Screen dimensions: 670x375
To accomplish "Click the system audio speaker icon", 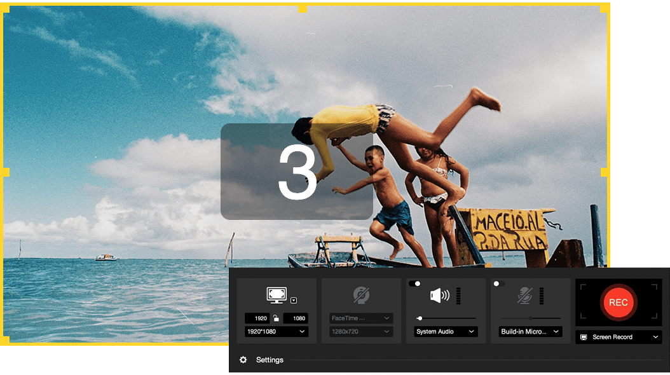I will (439, 295).
